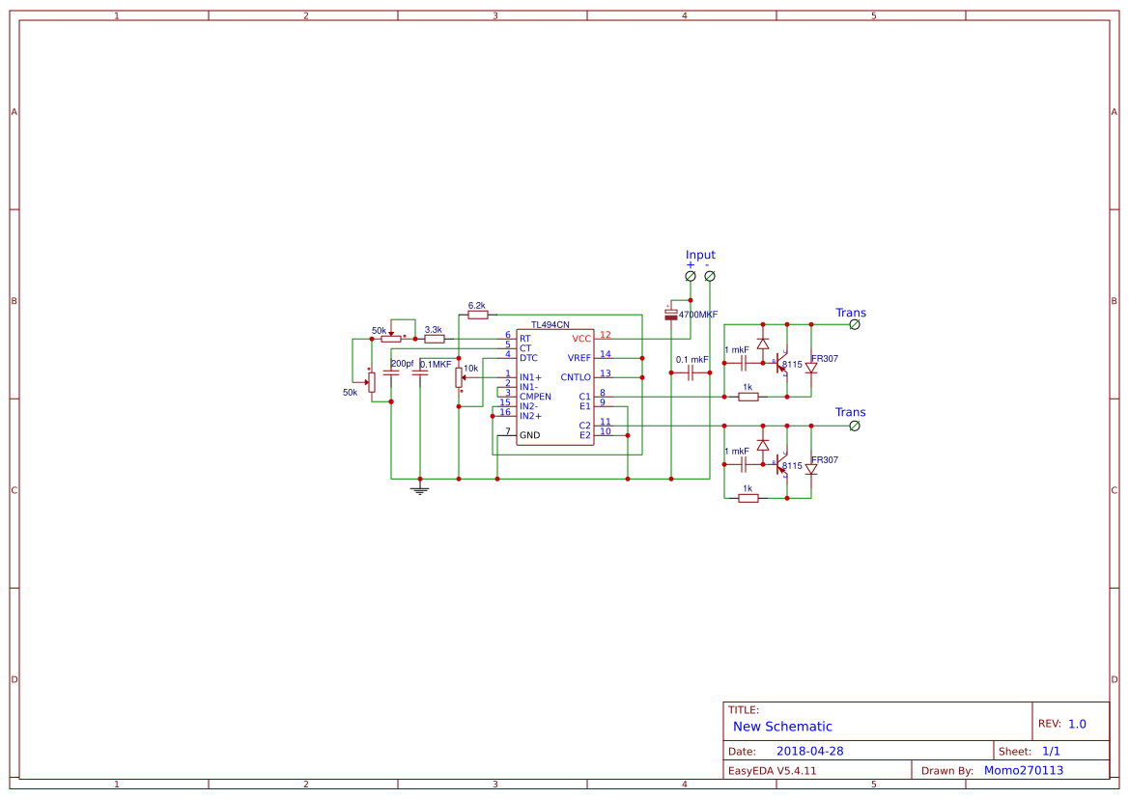Click the VCC pin label
Image resolution: width=1129 pixels, height=799 pixels.
581,339
